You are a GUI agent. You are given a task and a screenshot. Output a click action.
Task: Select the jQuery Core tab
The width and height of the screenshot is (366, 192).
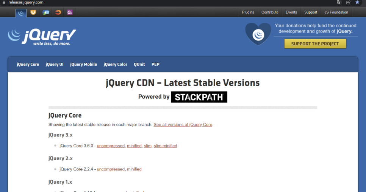[28, 65]
